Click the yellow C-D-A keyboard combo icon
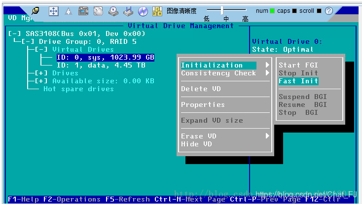 157,11
